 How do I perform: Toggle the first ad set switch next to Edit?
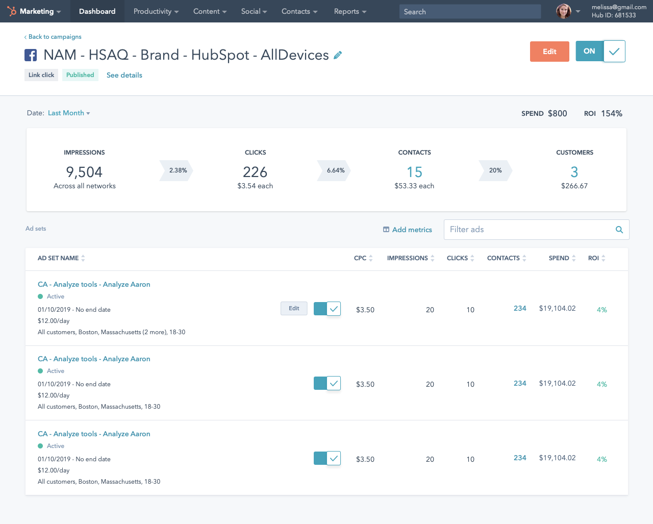(x=327, y=309)
